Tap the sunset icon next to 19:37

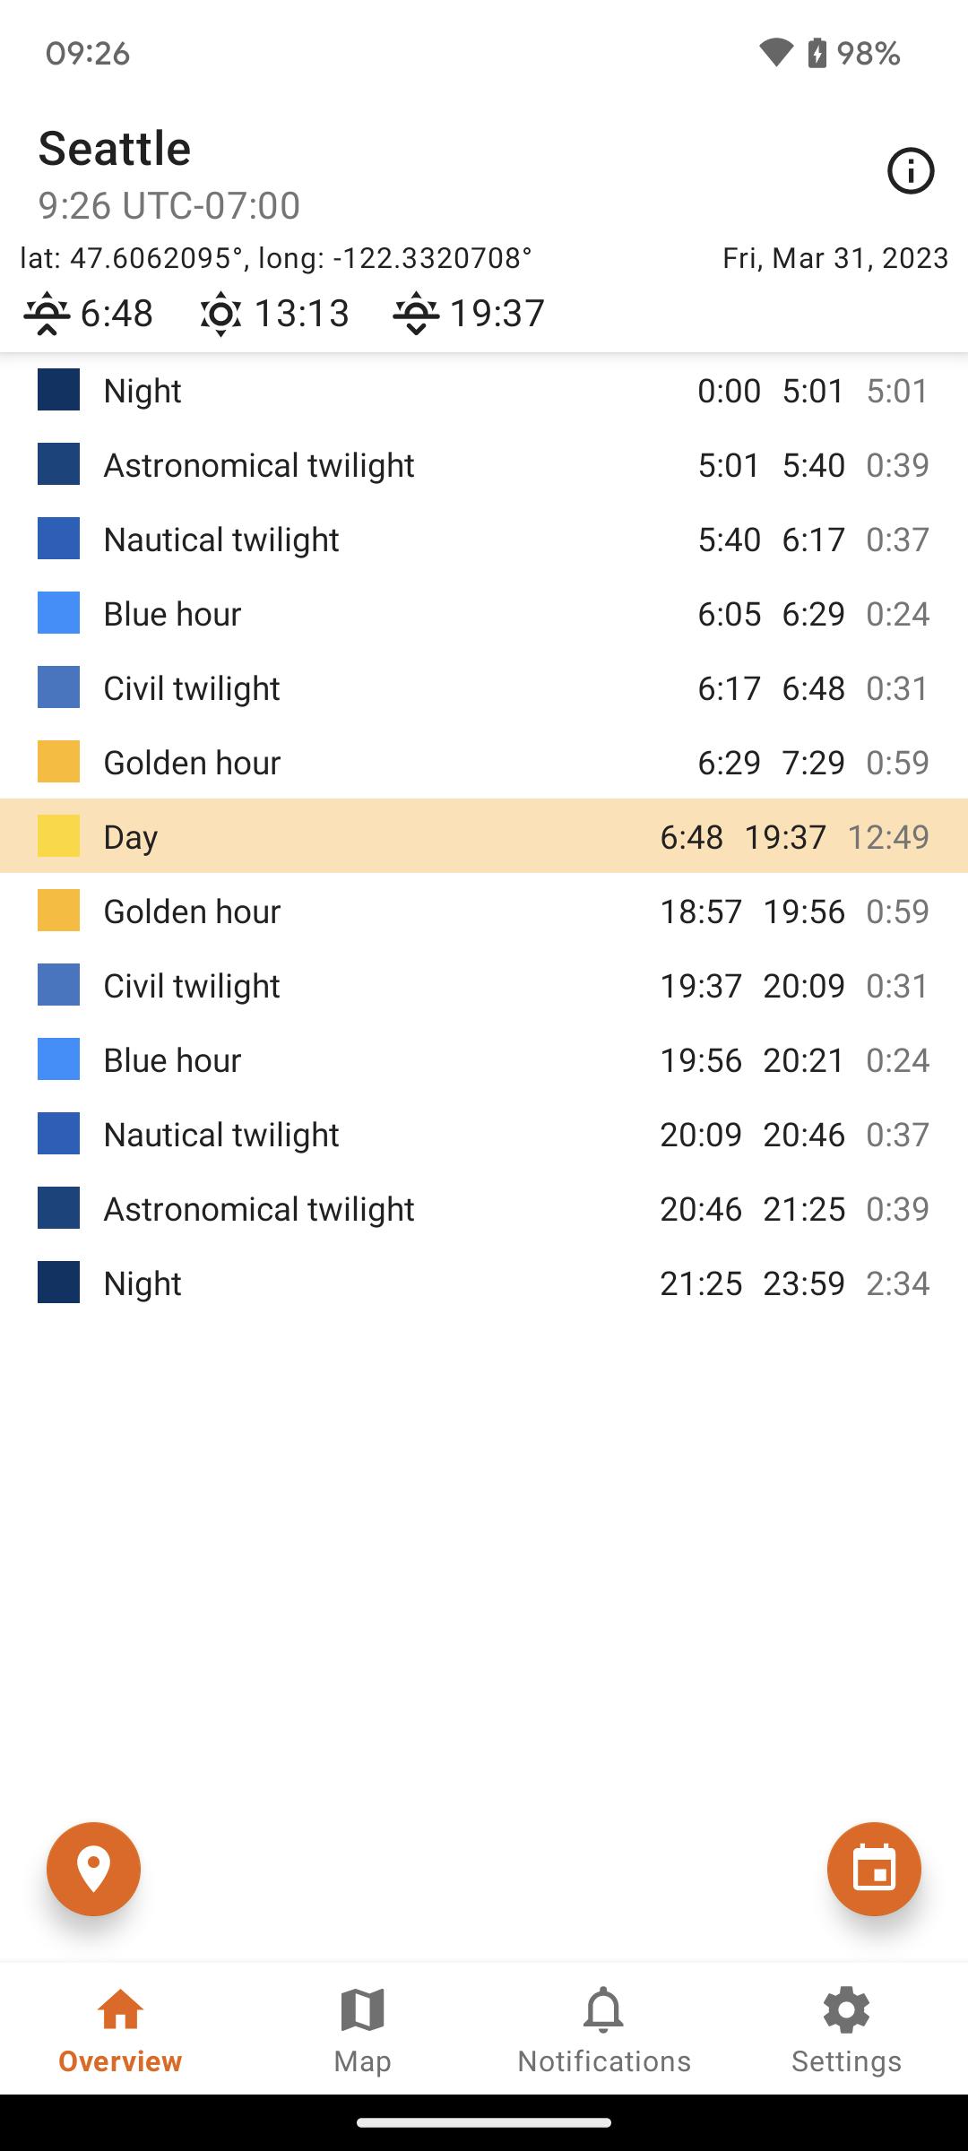416,314
